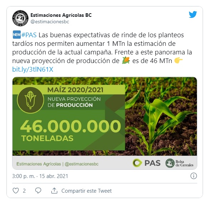Click the Twitter bird logo
208x202 pixels.
click(x=193, y=14)
